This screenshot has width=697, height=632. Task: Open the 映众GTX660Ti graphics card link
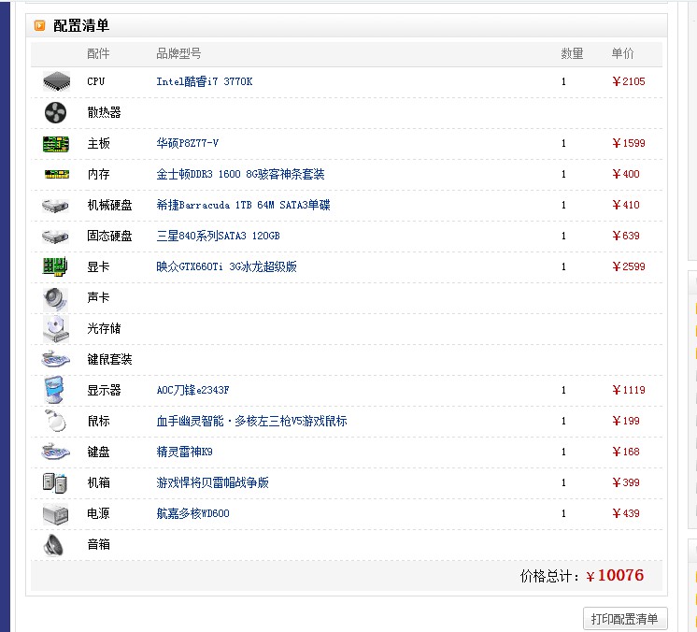[x=226, y=266]
